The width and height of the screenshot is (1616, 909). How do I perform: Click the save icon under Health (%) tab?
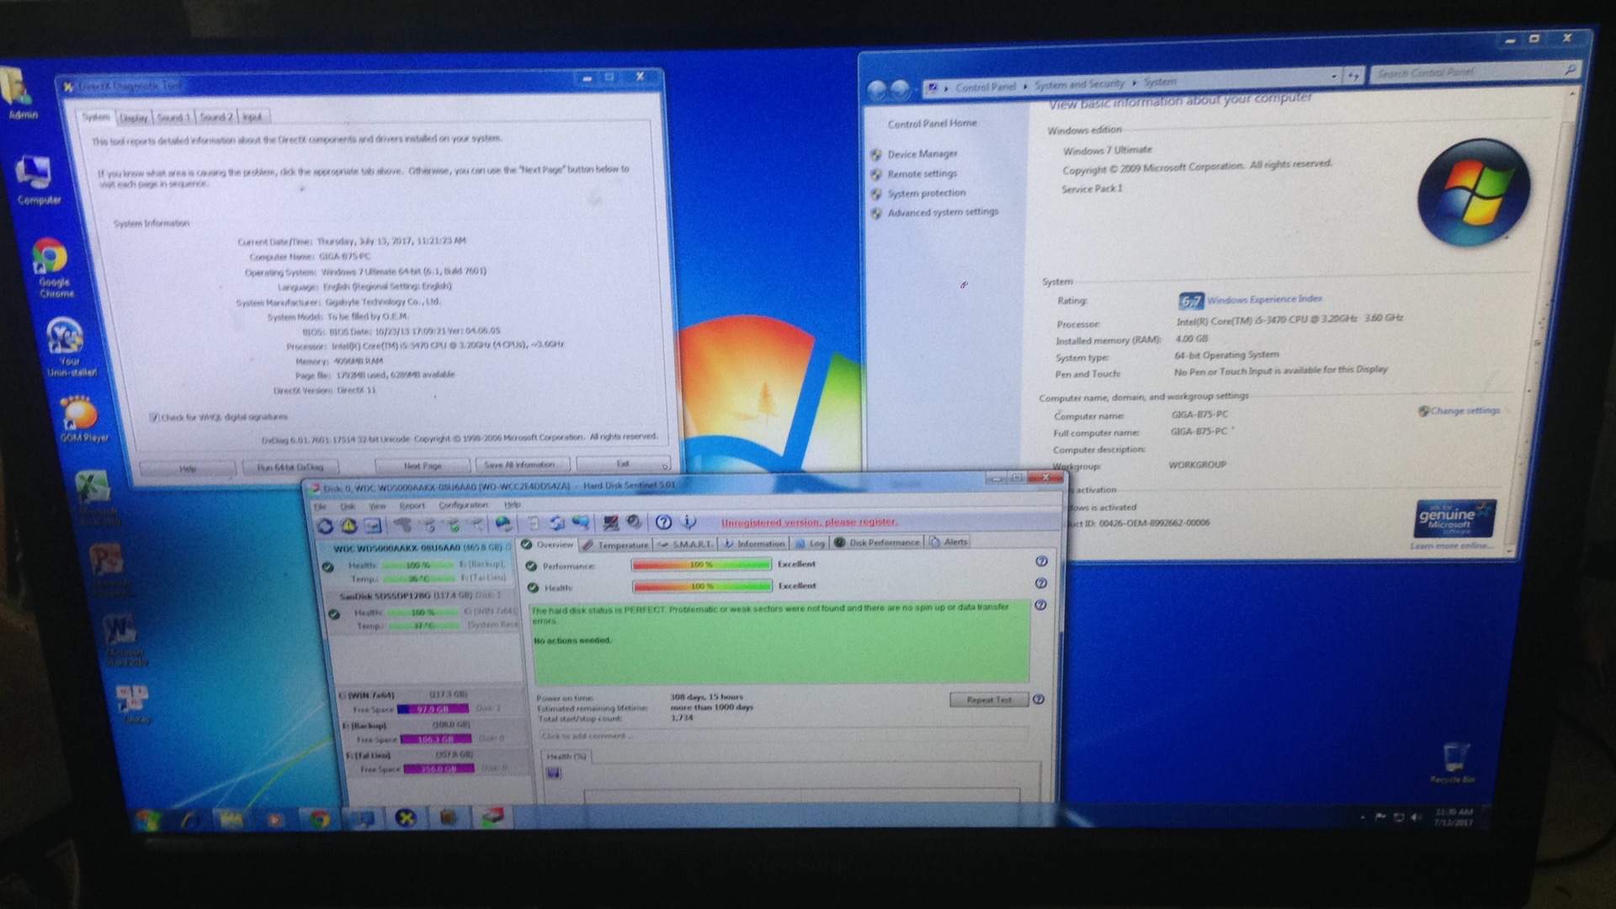(554, 773)
